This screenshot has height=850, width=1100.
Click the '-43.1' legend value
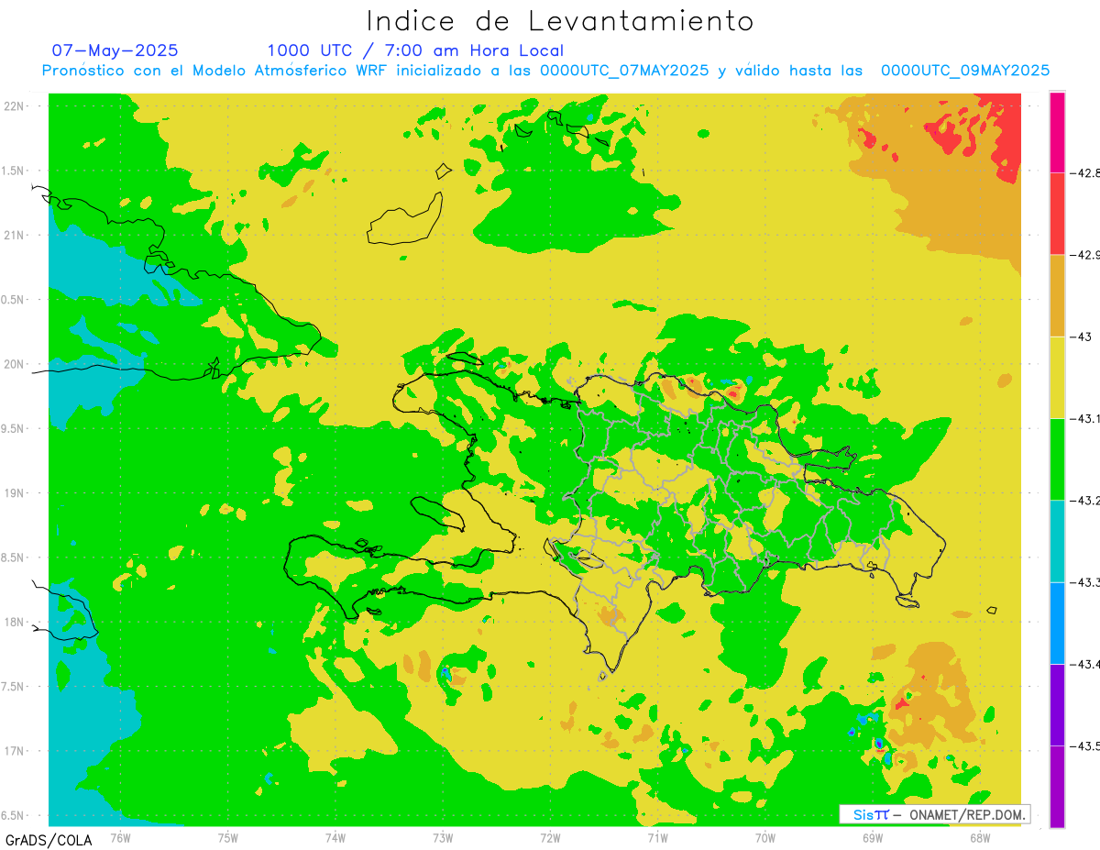(x=1084, y=418)
